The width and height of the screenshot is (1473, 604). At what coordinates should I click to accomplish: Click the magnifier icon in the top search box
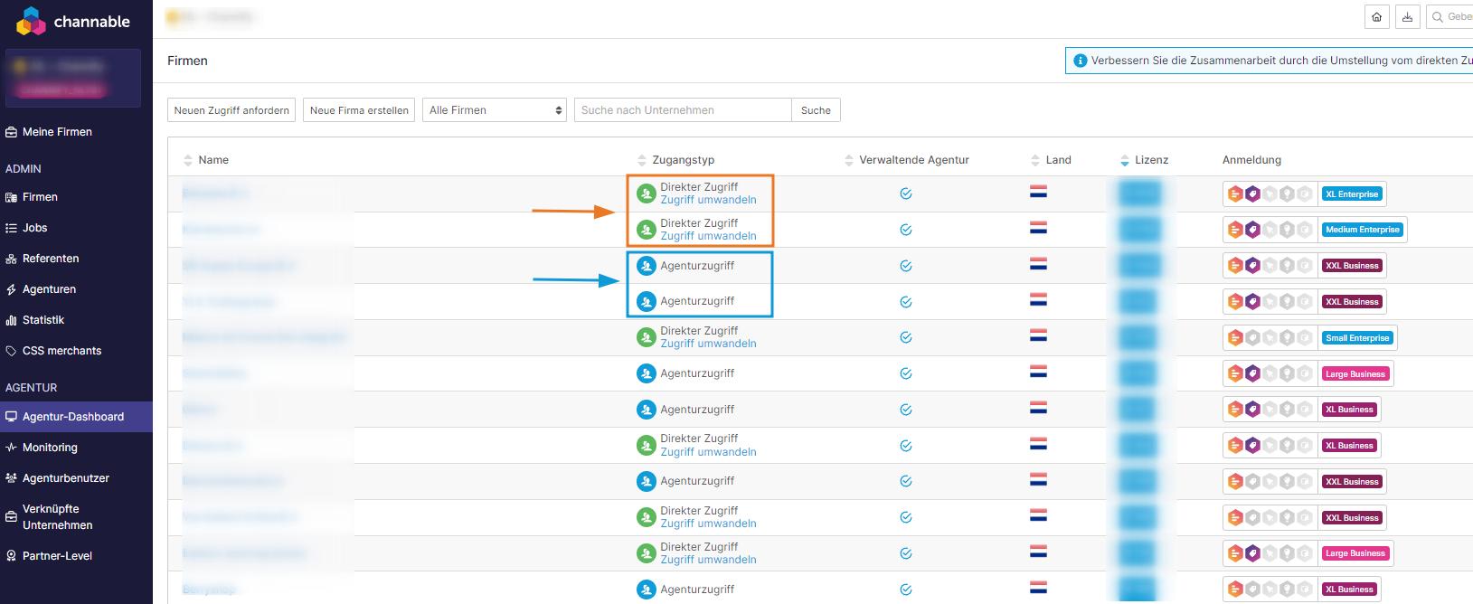1438,17
